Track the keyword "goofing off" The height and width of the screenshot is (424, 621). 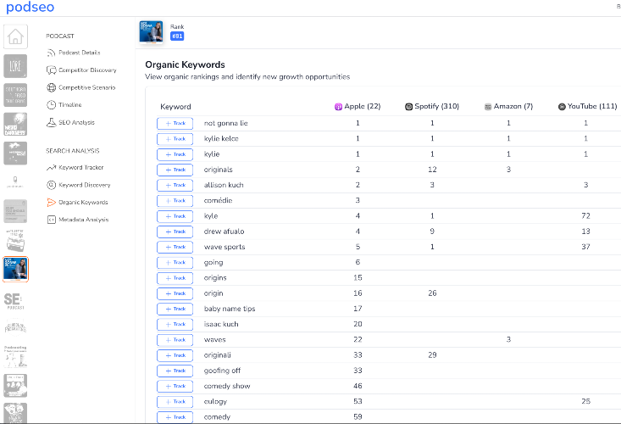(x=175, y=371)
